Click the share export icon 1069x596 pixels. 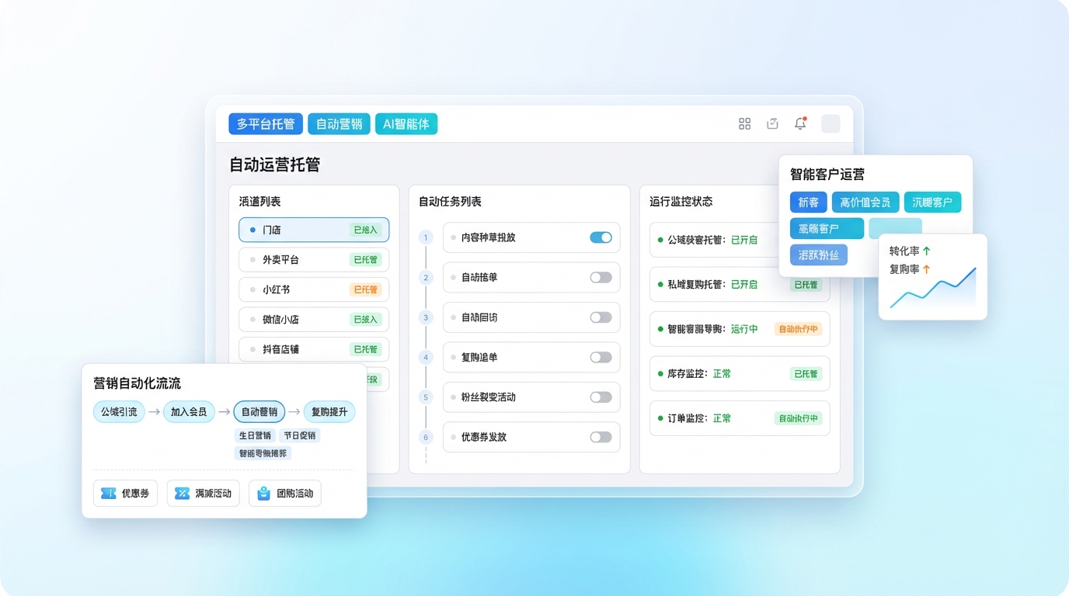point(772,124)
